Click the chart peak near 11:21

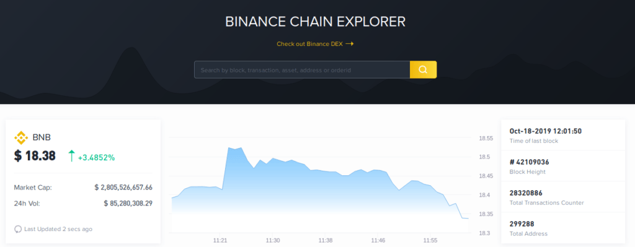tap(229, 148)
